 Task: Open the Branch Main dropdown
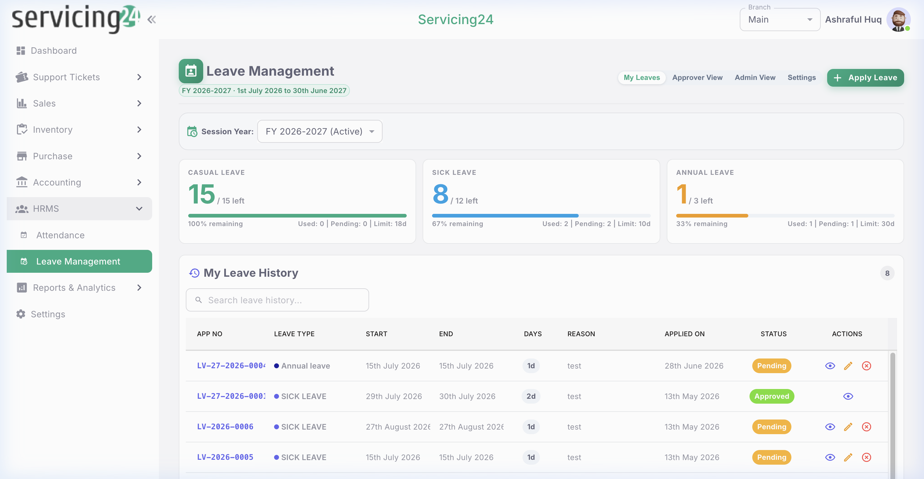pos(780,20)
